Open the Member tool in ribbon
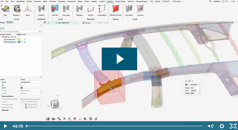238x130 pixels. (x=80, y=10)
